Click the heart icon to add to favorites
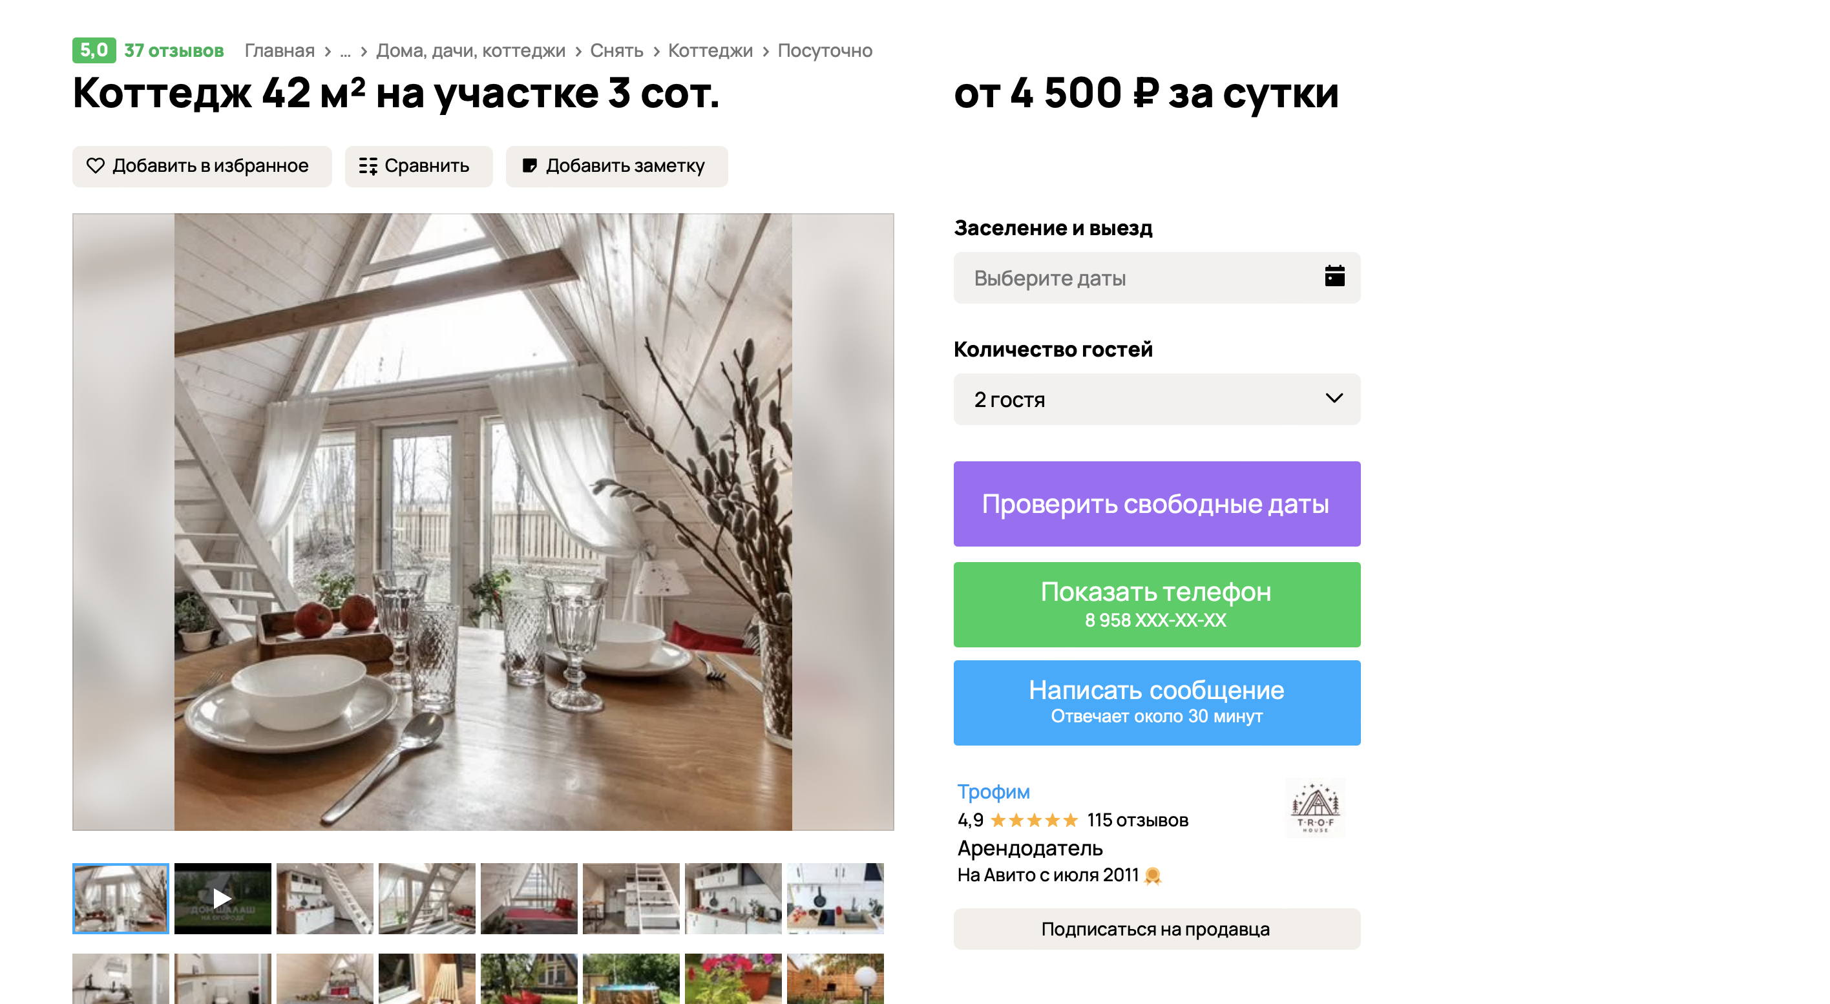 pyautogui.click(x=95, y=166)
